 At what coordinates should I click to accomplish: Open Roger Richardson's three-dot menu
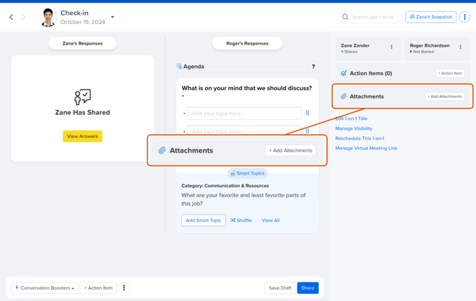point(460,48)
